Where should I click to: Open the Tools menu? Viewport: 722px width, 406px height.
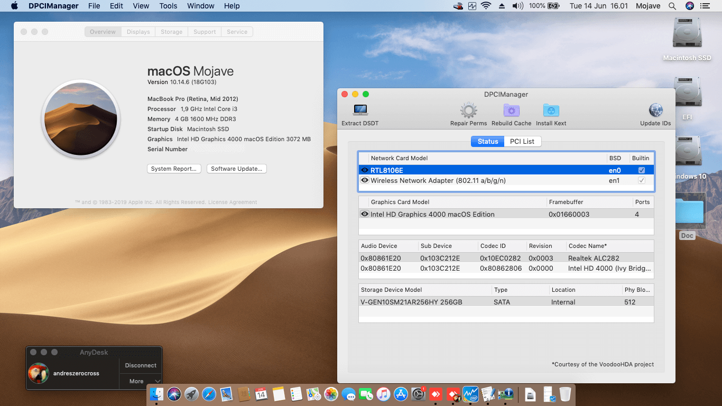(168, 6)
